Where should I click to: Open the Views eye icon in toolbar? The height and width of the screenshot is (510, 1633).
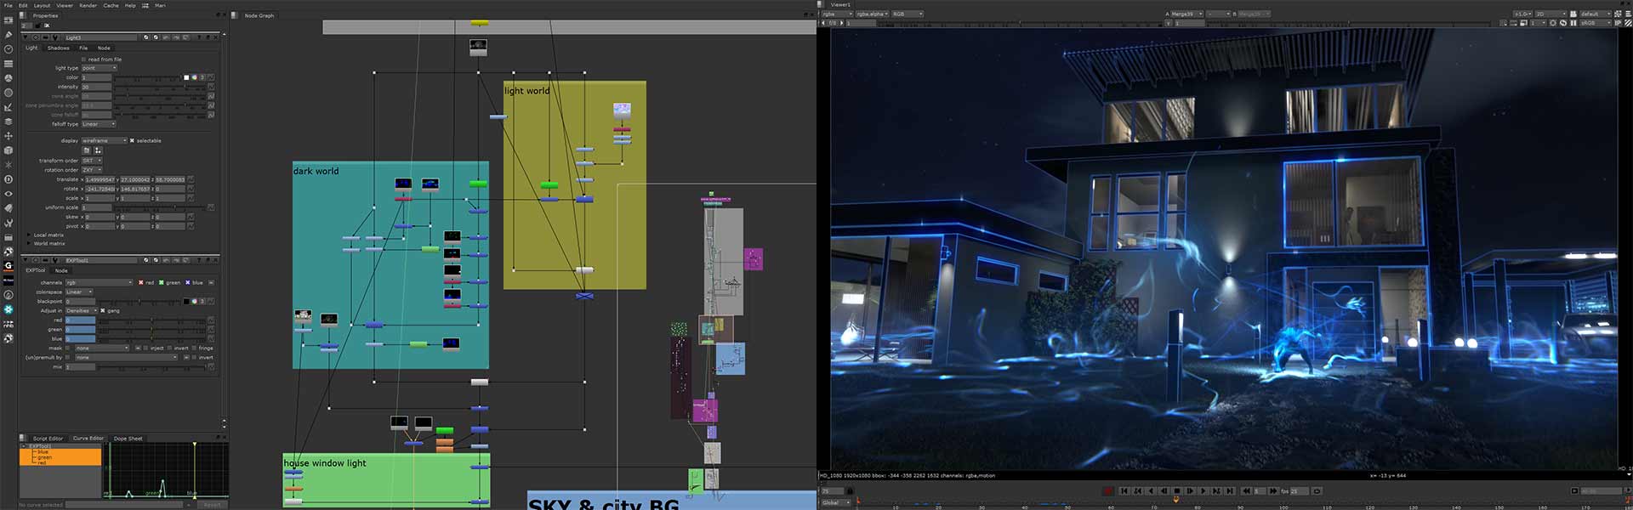[x=9, y=194]
